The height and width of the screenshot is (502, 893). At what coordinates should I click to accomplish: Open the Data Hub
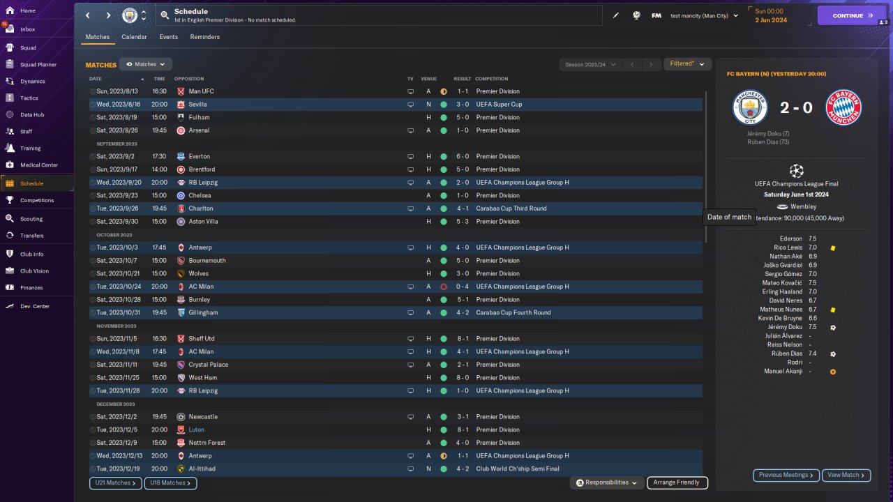pyautogui.click(x=32, y=115)
